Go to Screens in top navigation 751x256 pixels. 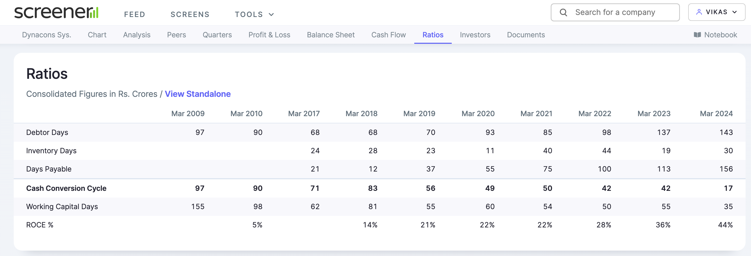tap(190, 14)
